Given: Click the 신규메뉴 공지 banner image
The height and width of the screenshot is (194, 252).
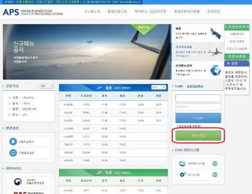Looking at the screenshot, I should click(x=87, y=52).
